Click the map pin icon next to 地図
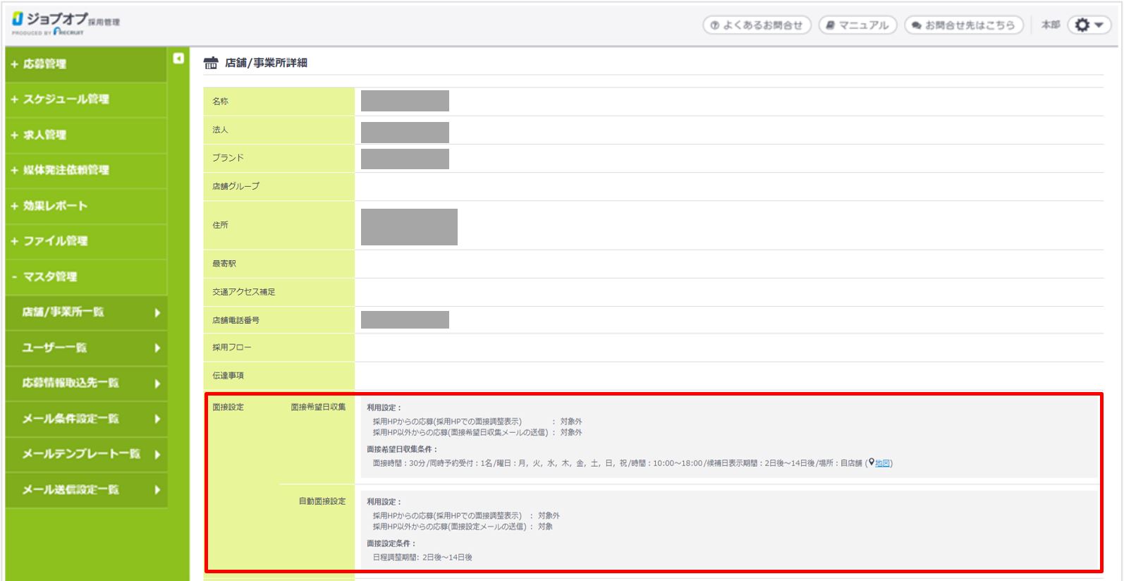This screenshot has height=581, width=1124. coord(871,463)
